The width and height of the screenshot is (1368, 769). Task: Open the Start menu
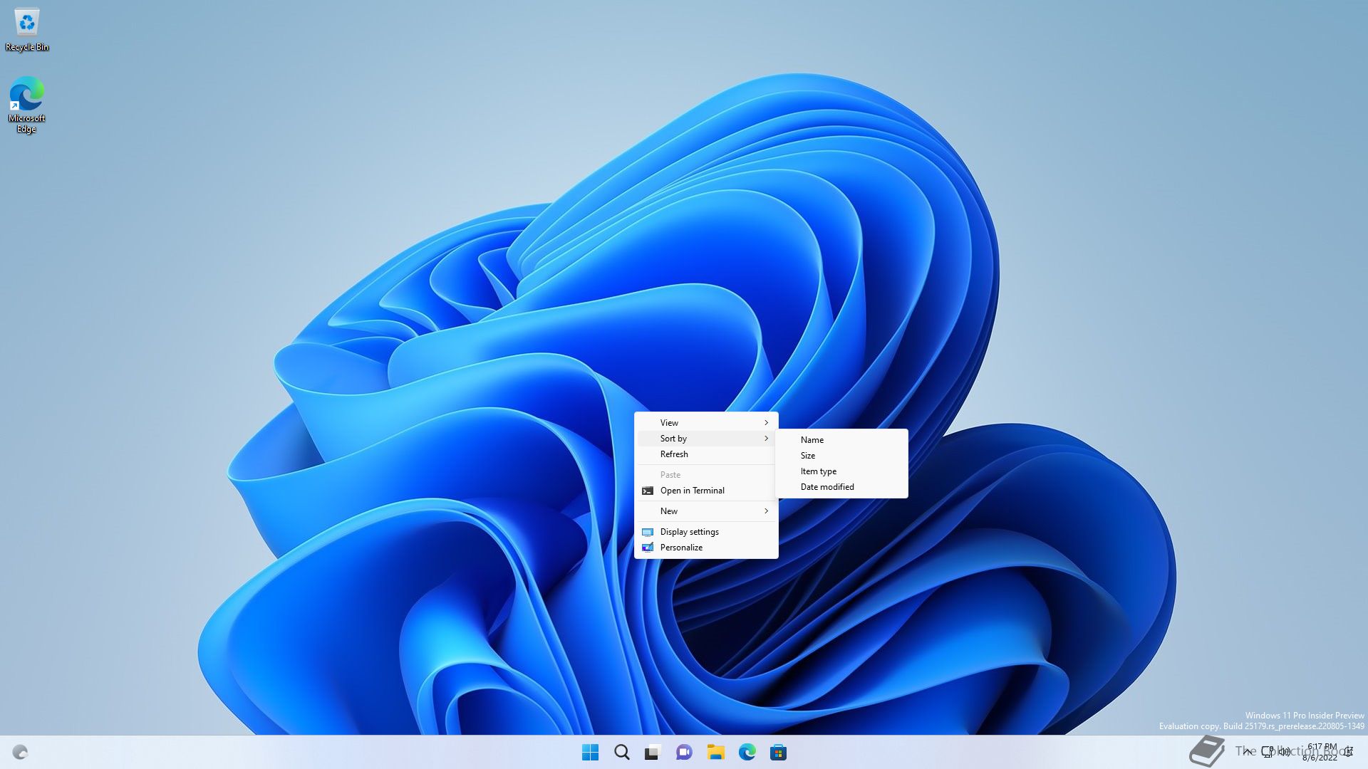tap(590, 752)
